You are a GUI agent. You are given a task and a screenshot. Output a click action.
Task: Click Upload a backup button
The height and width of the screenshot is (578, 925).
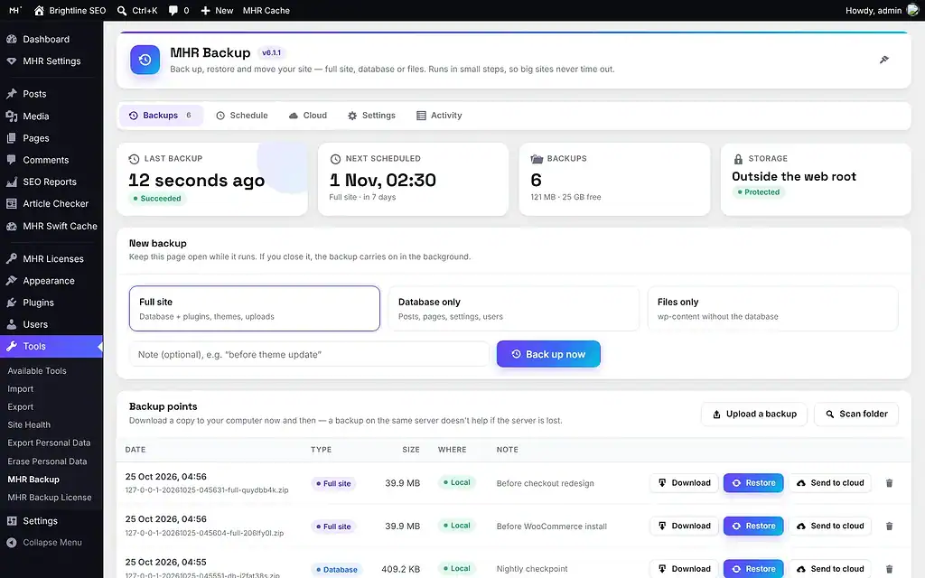[754, 414]
